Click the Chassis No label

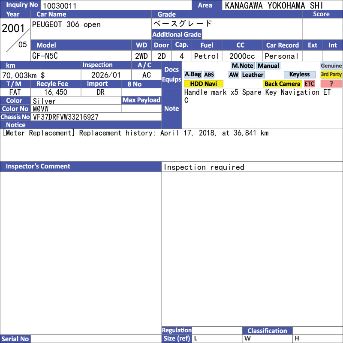[x=15, y=117]
